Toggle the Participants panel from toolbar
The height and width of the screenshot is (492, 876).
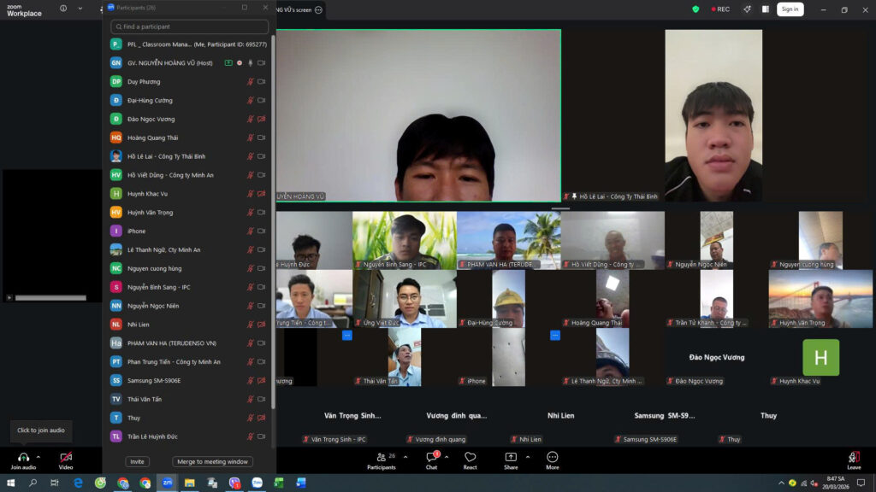pyautogui.click(x=382, y=458)
